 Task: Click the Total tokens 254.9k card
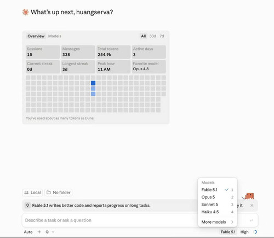click(x=113, y=52)
